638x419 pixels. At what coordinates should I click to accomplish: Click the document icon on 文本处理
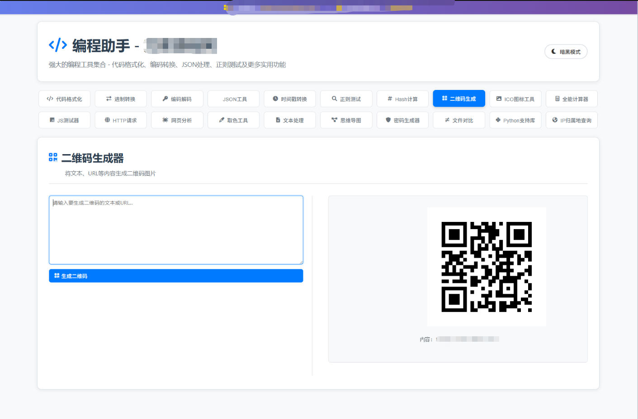click(x=278, y=120)
